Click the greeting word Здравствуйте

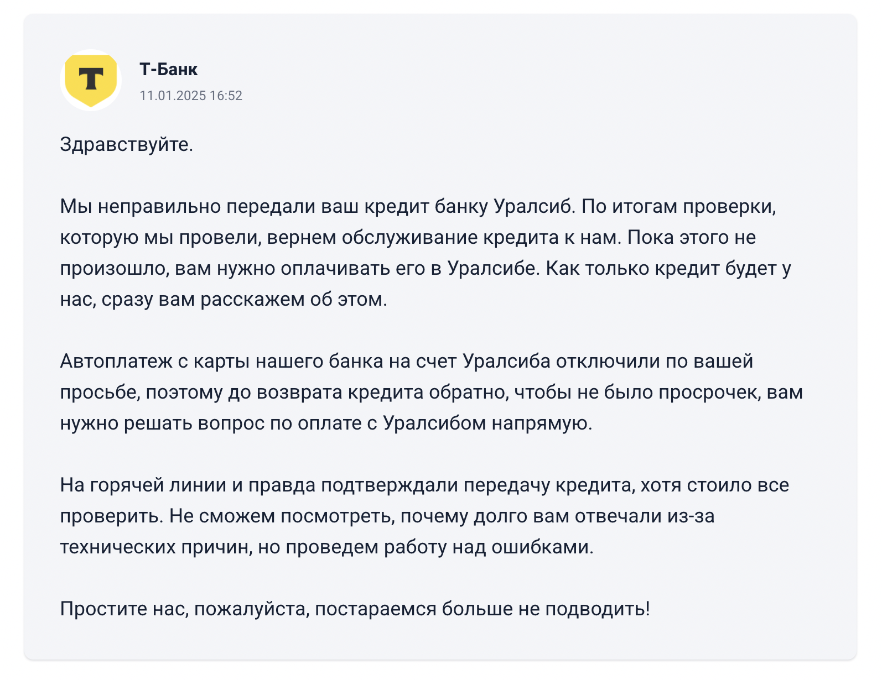[126, 144]
